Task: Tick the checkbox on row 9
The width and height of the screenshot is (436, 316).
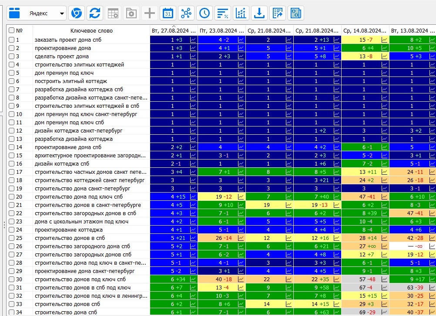Action: 11,106
